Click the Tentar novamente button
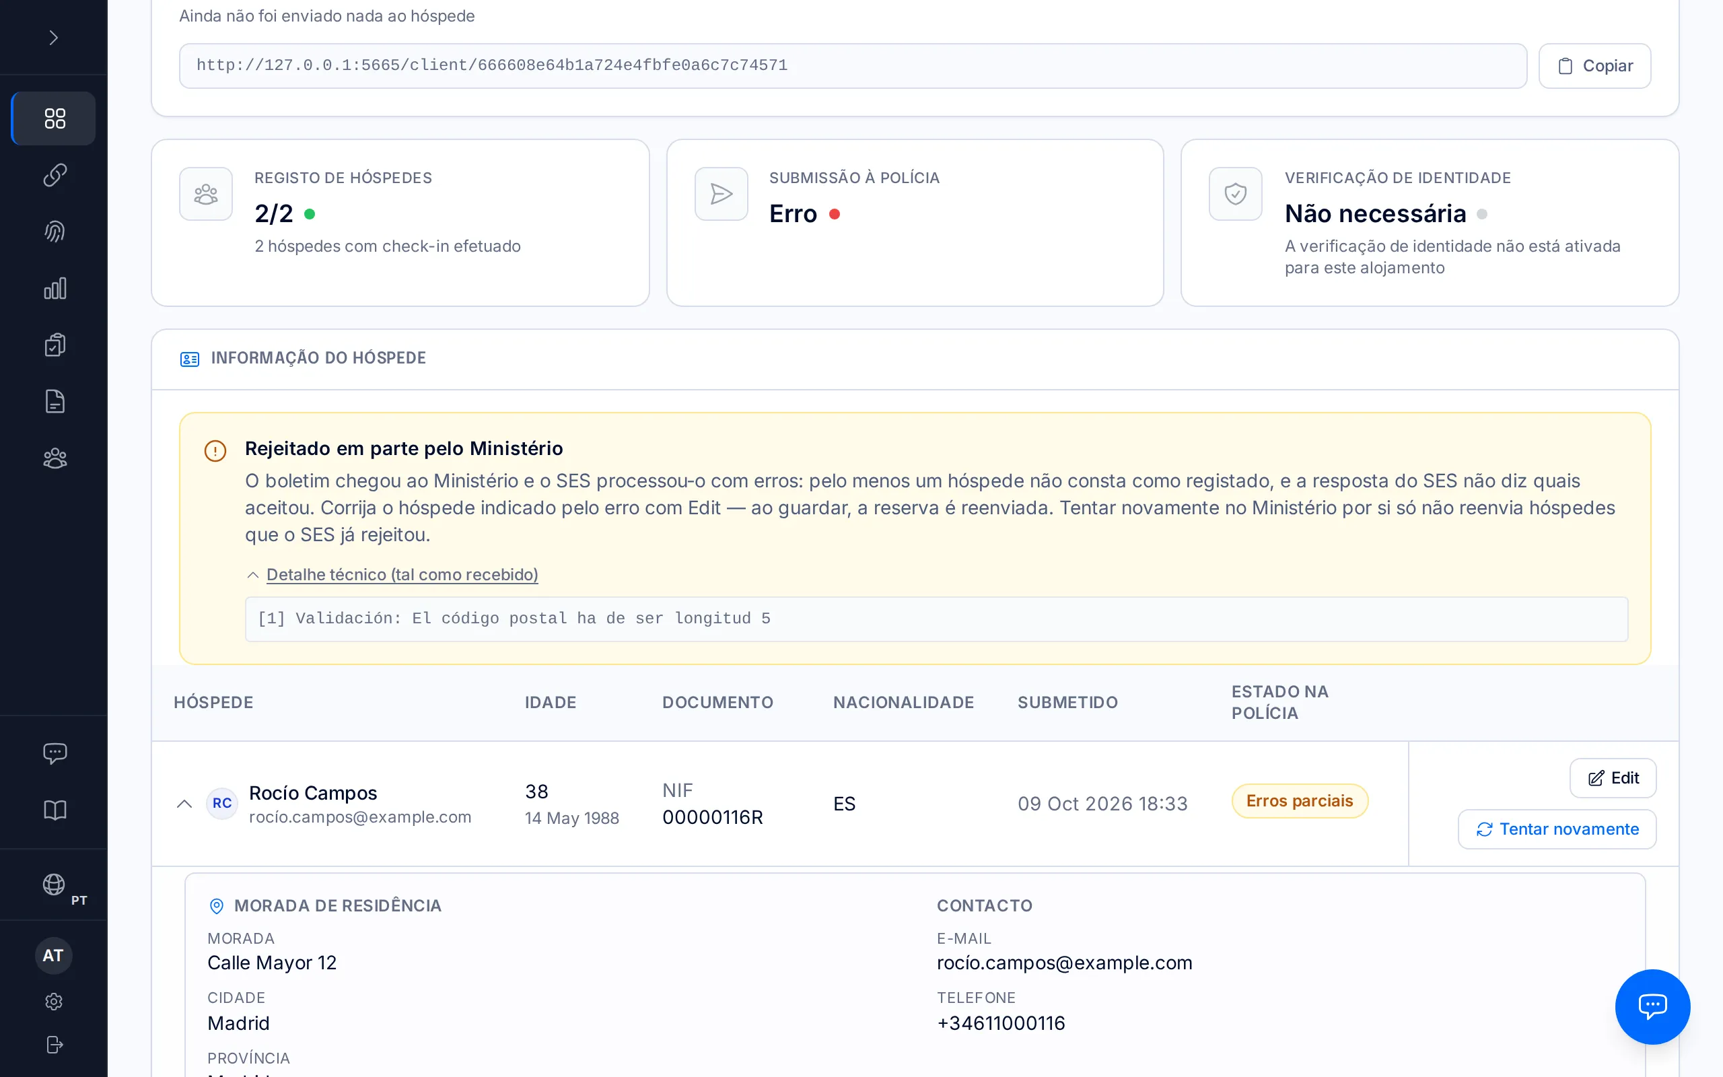 point(1556,829)
